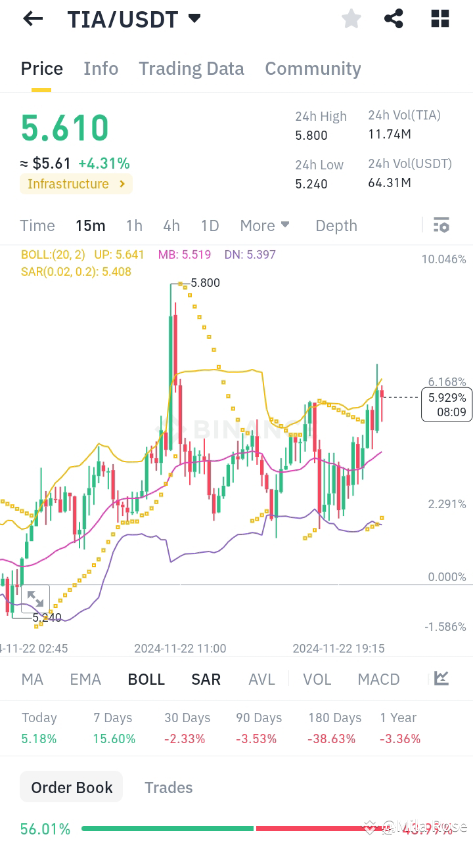Open chart settings via the gear-list icon
The width and height of the screenshot is (473, 841).
click(441, 225)
